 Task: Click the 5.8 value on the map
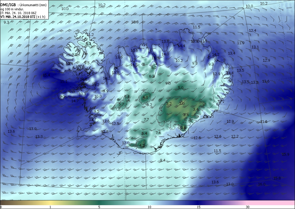pos(127,97)
